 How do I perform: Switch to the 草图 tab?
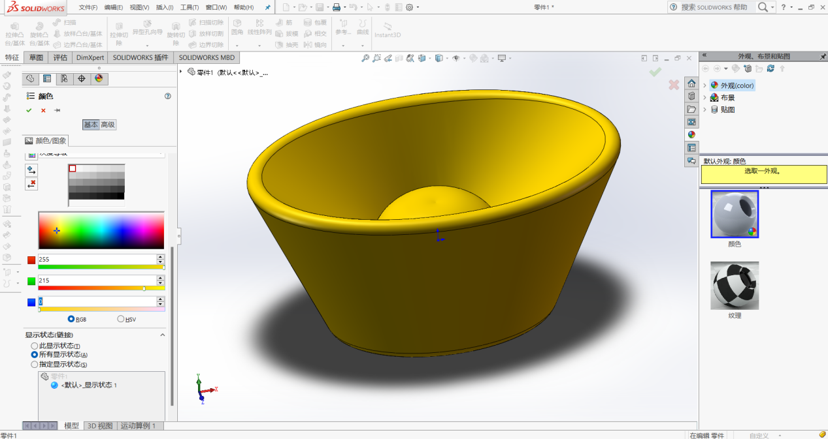36,57
